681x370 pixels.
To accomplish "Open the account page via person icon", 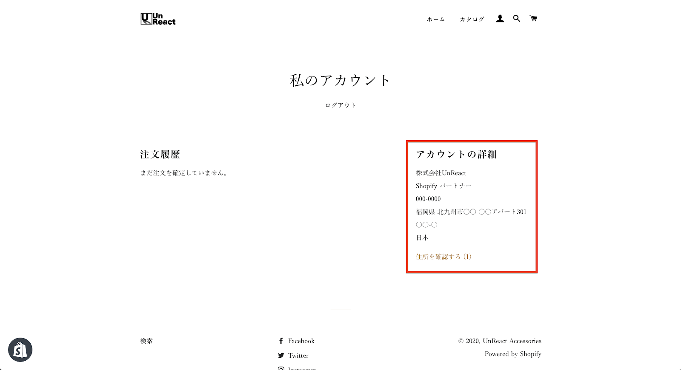I will click(500, 19).
